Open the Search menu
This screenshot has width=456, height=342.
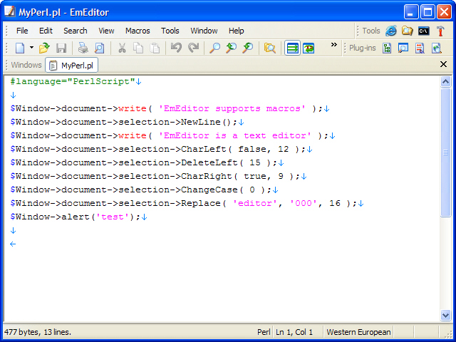[76, 31]
